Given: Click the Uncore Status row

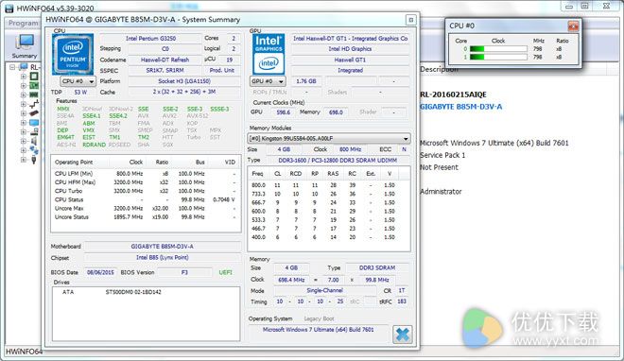Looking at the screenshot, I should pos(146,217).
